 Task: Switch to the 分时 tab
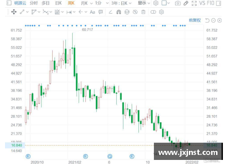click(x=34, y=3)
